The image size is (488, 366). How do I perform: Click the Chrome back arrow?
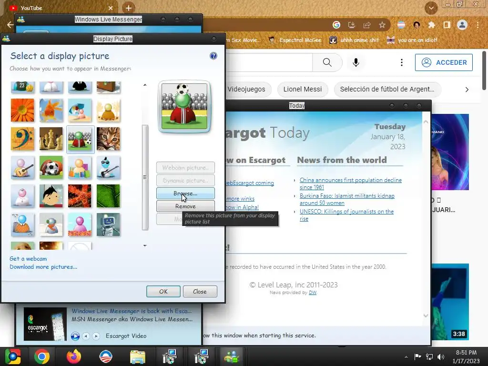(10, 25)
